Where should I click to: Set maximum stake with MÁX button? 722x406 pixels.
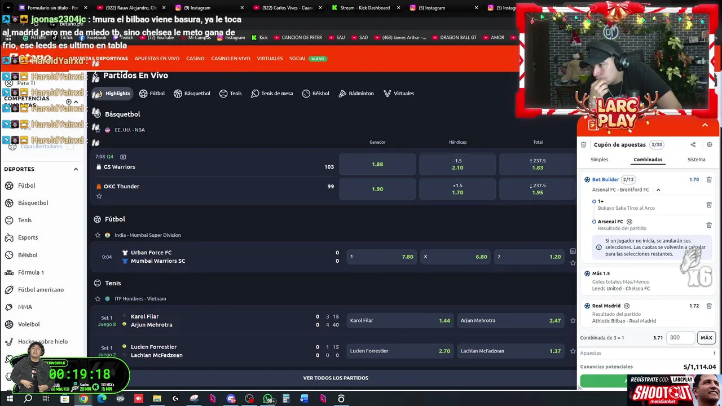(x=706, y=338)
